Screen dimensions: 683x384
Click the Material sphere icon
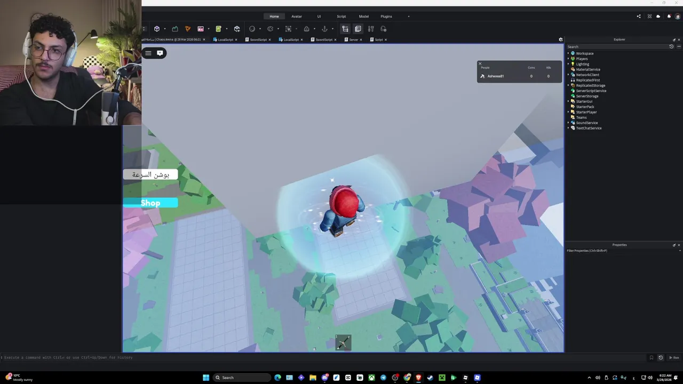pyautogui.click(x=252, y=29)
